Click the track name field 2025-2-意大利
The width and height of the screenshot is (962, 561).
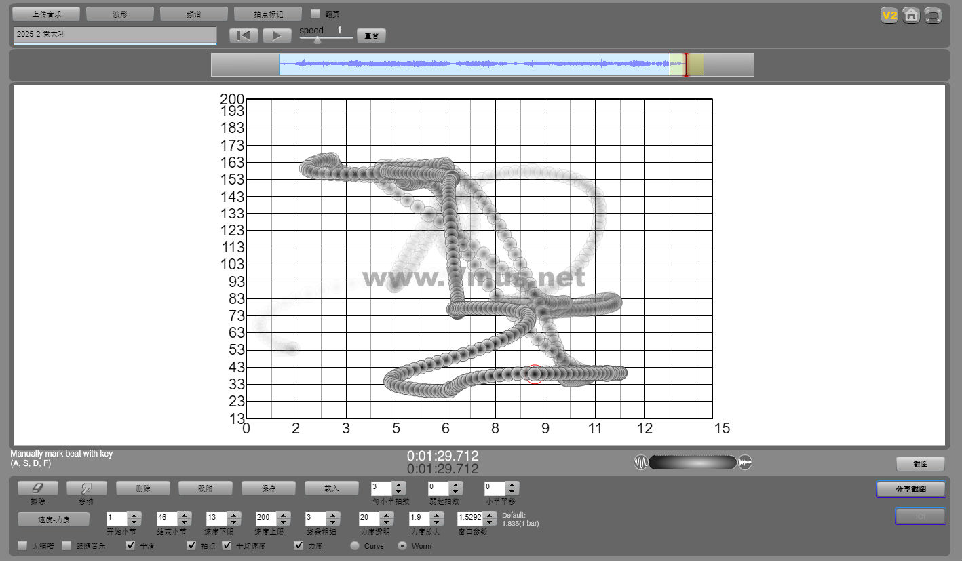tap(115, 34)
